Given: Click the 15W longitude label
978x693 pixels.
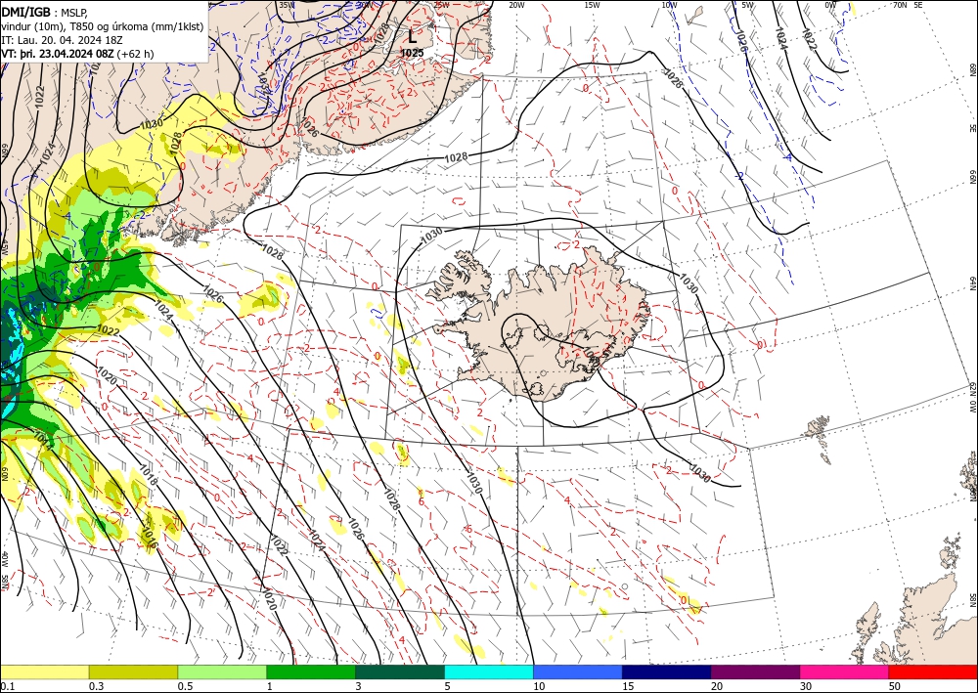Looking at the screenshot, I should [593, 5].
